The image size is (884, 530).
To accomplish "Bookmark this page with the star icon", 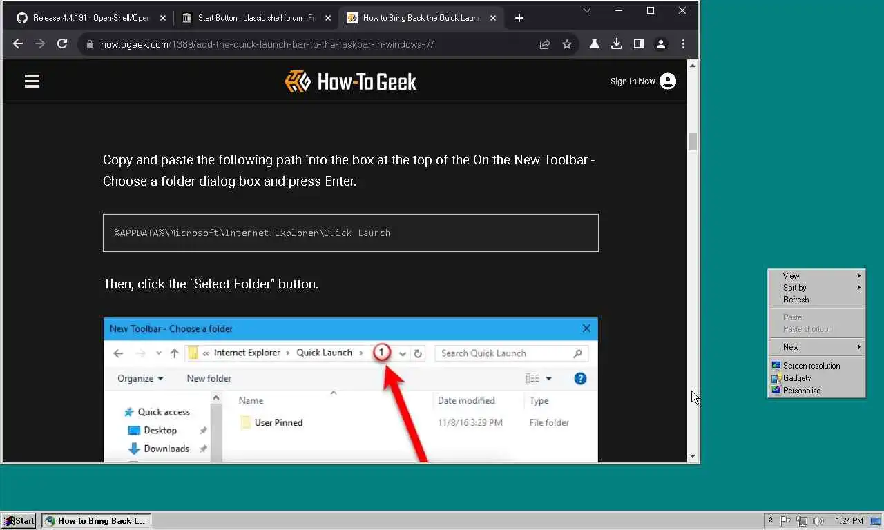I will coord(567,44).
